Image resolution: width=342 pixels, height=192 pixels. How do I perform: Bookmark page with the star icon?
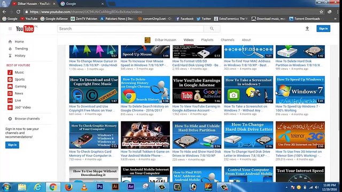point(321,12)
